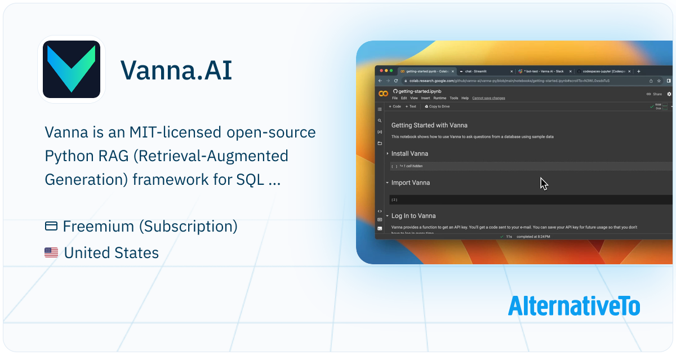Click the AlternativeTo logo
676x355 pixels.
pyautogui.click(x=573, y=306)
